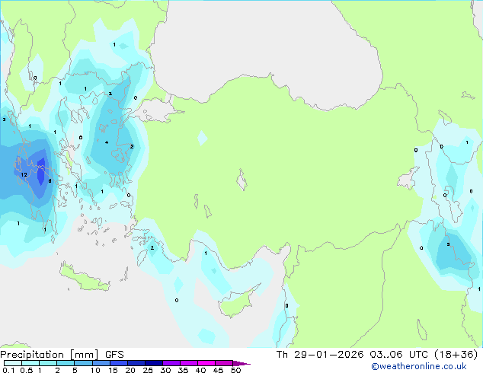483x373 pixels.
Task: Click the above-50 arrow tip of legend
Action: pos(241,363)
